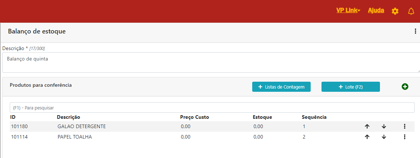The height and width of the screenshot is (158, 420).
Task: Open options menu for GALAO DETERGENTE row
Action: [x=404, y=126]
